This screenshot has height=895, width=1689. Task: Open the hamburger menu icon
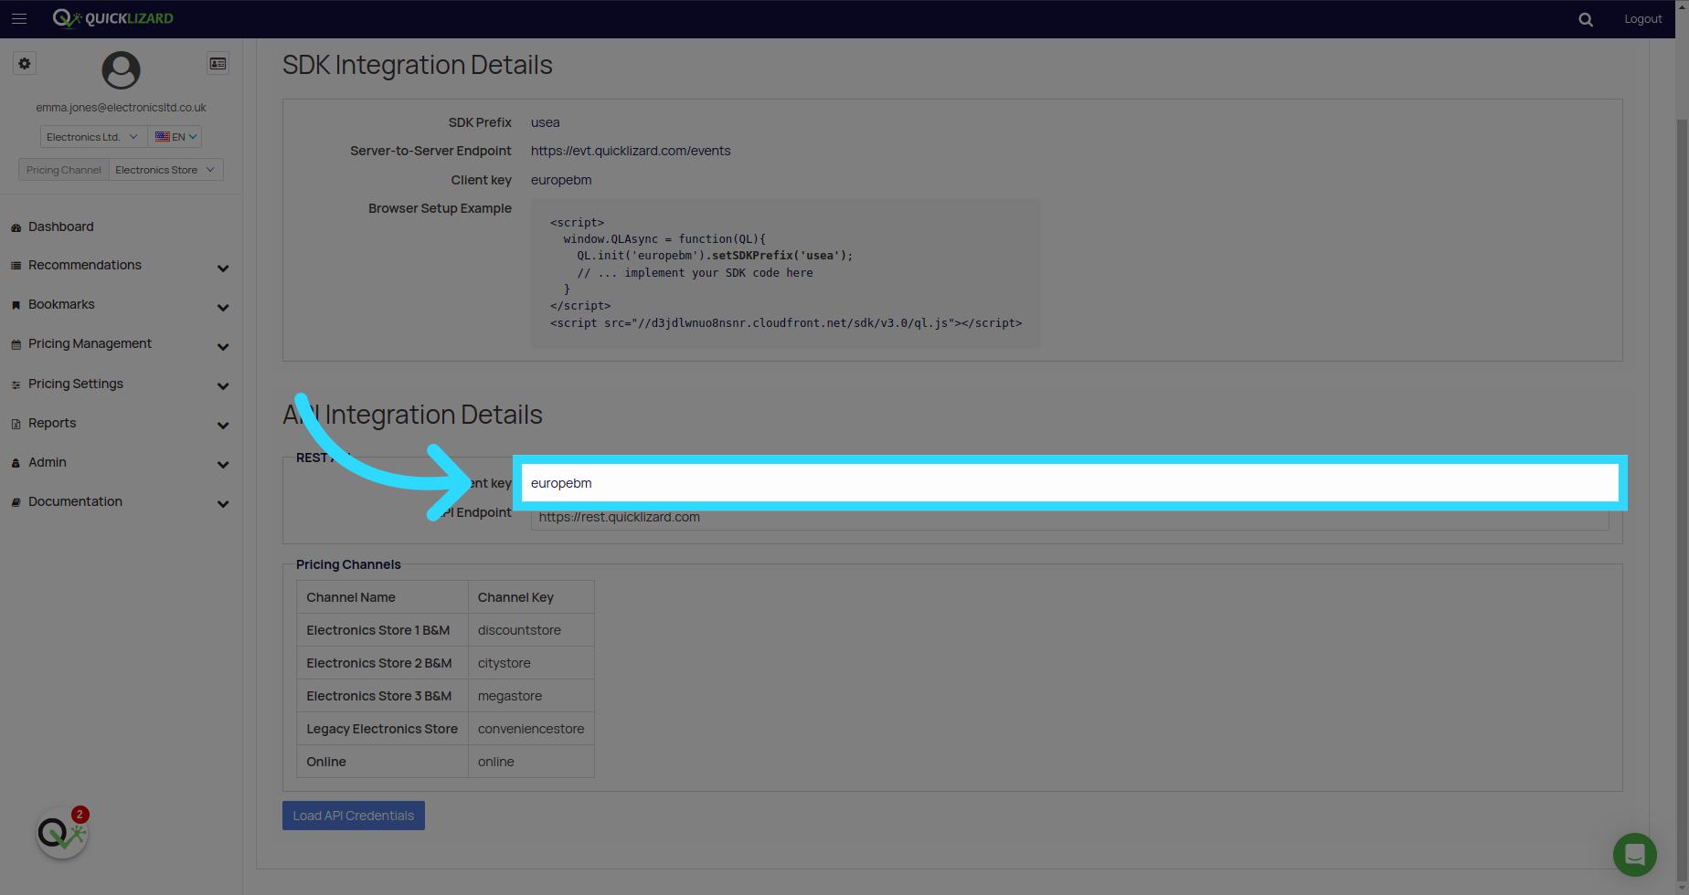[x=19, y=18]
